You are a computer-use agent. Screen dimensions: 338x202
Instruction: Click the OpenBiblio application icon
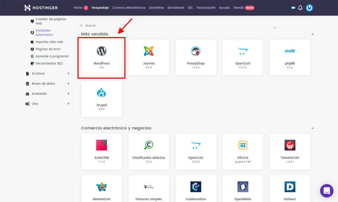coord(243,187)
